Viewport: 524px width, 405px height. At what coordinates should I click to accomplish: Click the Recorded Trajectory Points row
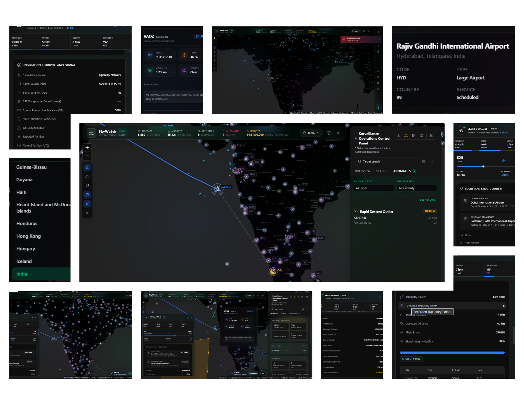tap(452, 306)
